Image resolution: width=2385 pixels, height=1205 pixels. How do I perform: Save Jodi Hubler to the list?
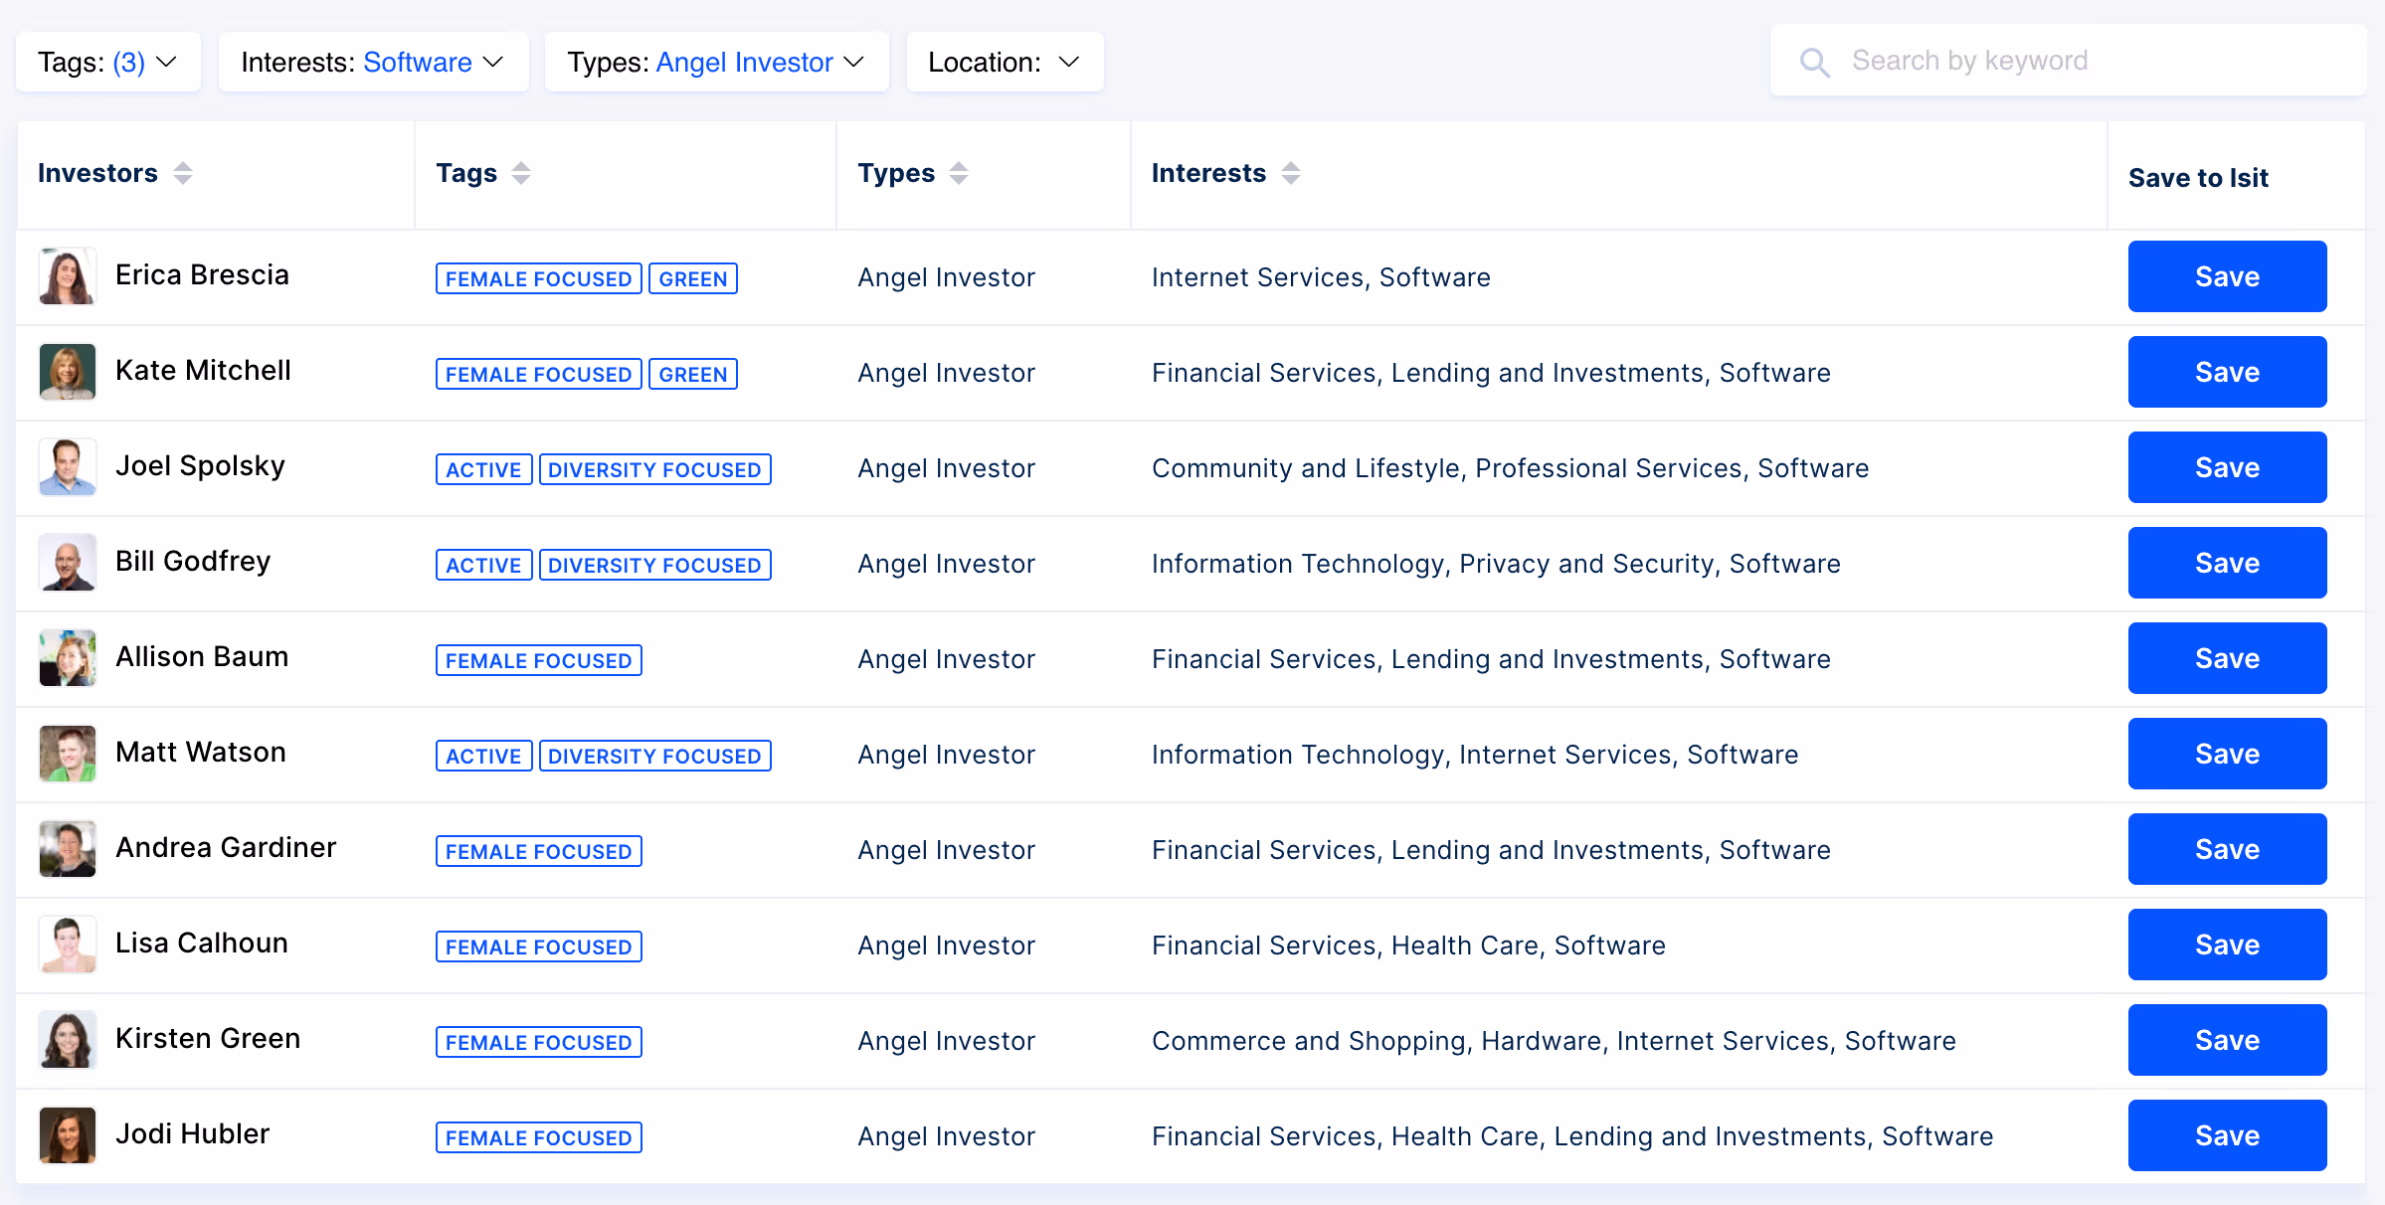click(2226, 1135)
